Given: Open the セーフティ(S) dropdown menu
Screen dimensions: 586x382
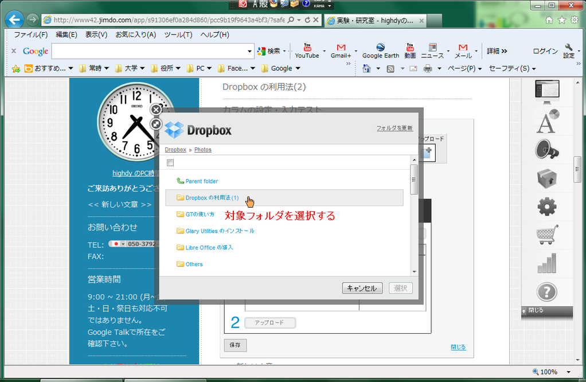Looking at the screenshot, I should pyautogui.click(x=512, y=69).
